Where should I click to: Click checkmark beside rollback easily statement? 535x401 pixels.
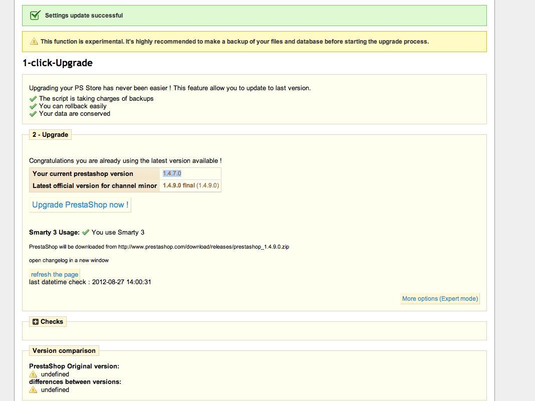(x=34, y=106)
